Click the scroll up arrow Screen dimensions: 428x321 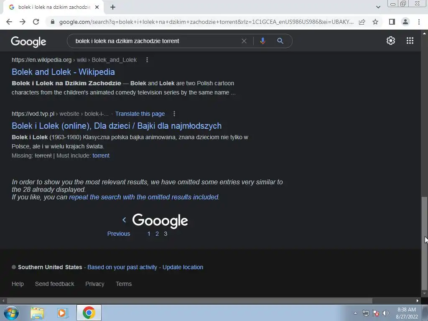[424, 33]
